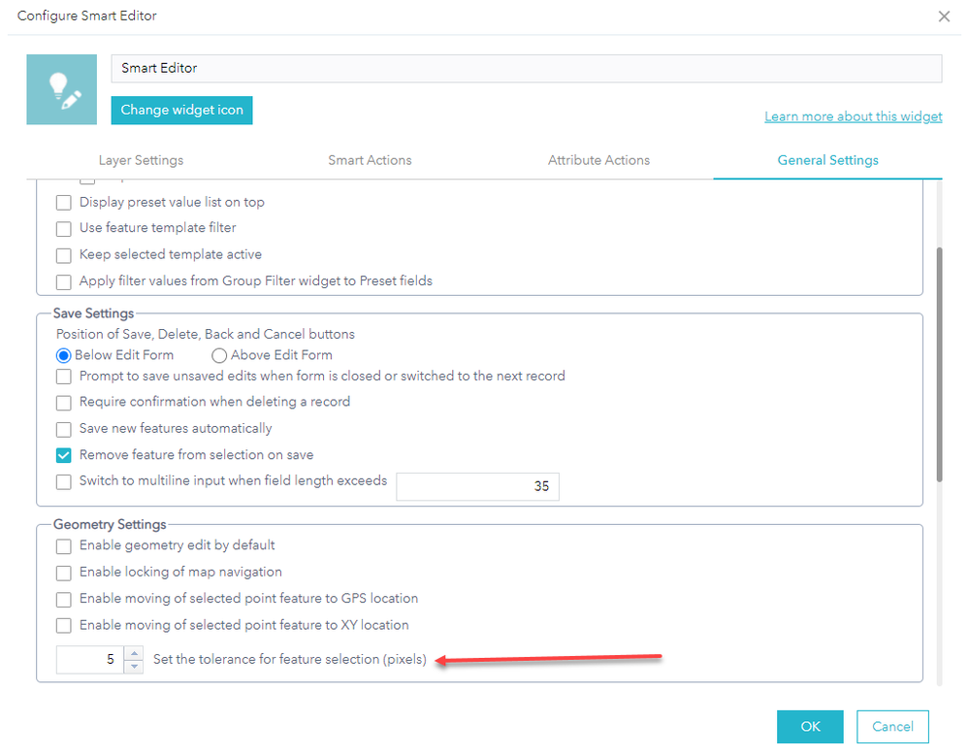This screenshot has height=756, width=969.
Task: Check Use feature template filter
Action: pos(64,229)
